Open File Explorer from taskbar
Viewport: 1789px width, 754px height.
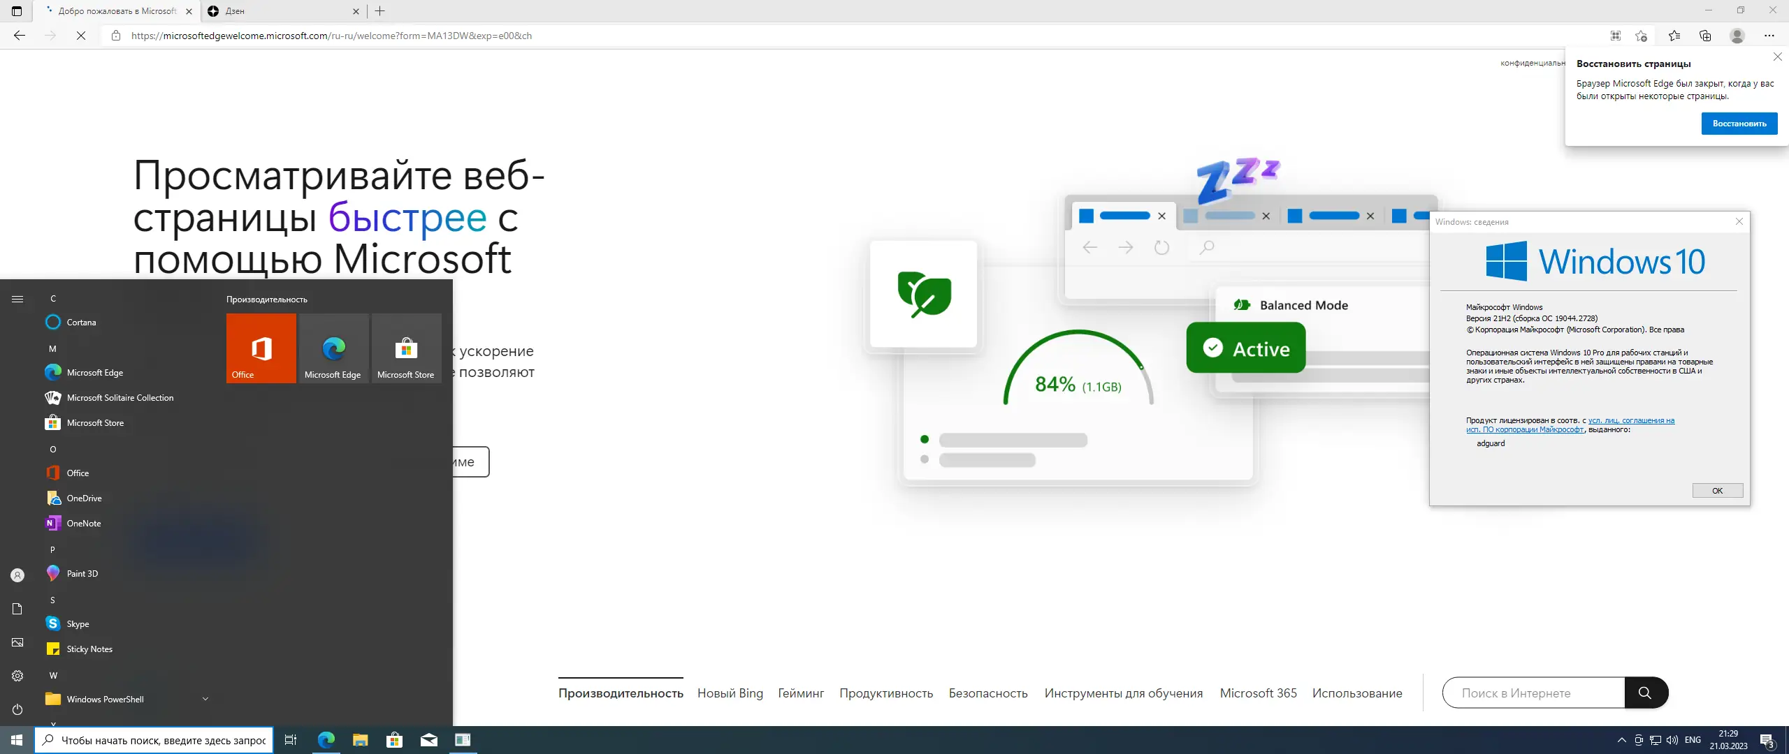point(360,740)
